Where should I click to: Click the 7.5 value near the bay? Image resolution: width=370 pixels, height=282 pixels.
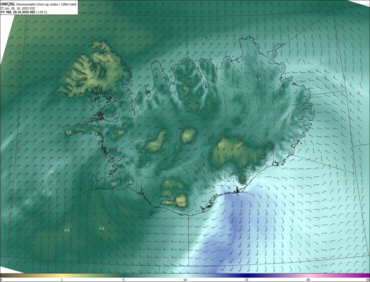tap(124, 159)
